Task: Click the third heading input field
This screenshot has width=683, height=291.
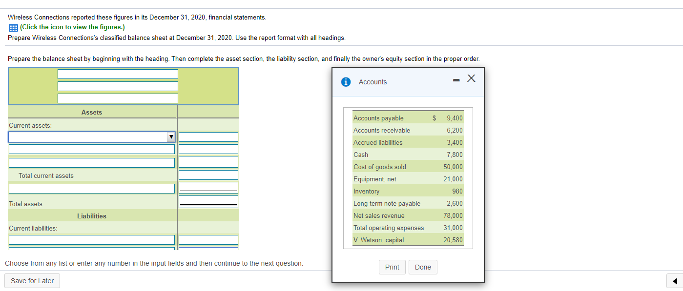Action: pyautogui.click(x=118, y=98)
